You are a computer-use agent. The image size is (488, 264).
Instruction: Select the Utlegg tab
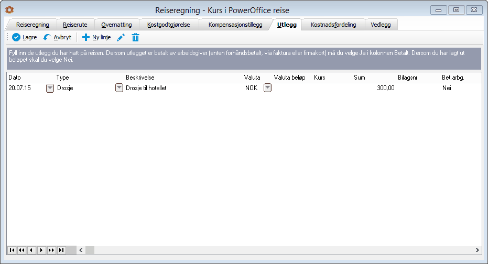pos(287,25)
